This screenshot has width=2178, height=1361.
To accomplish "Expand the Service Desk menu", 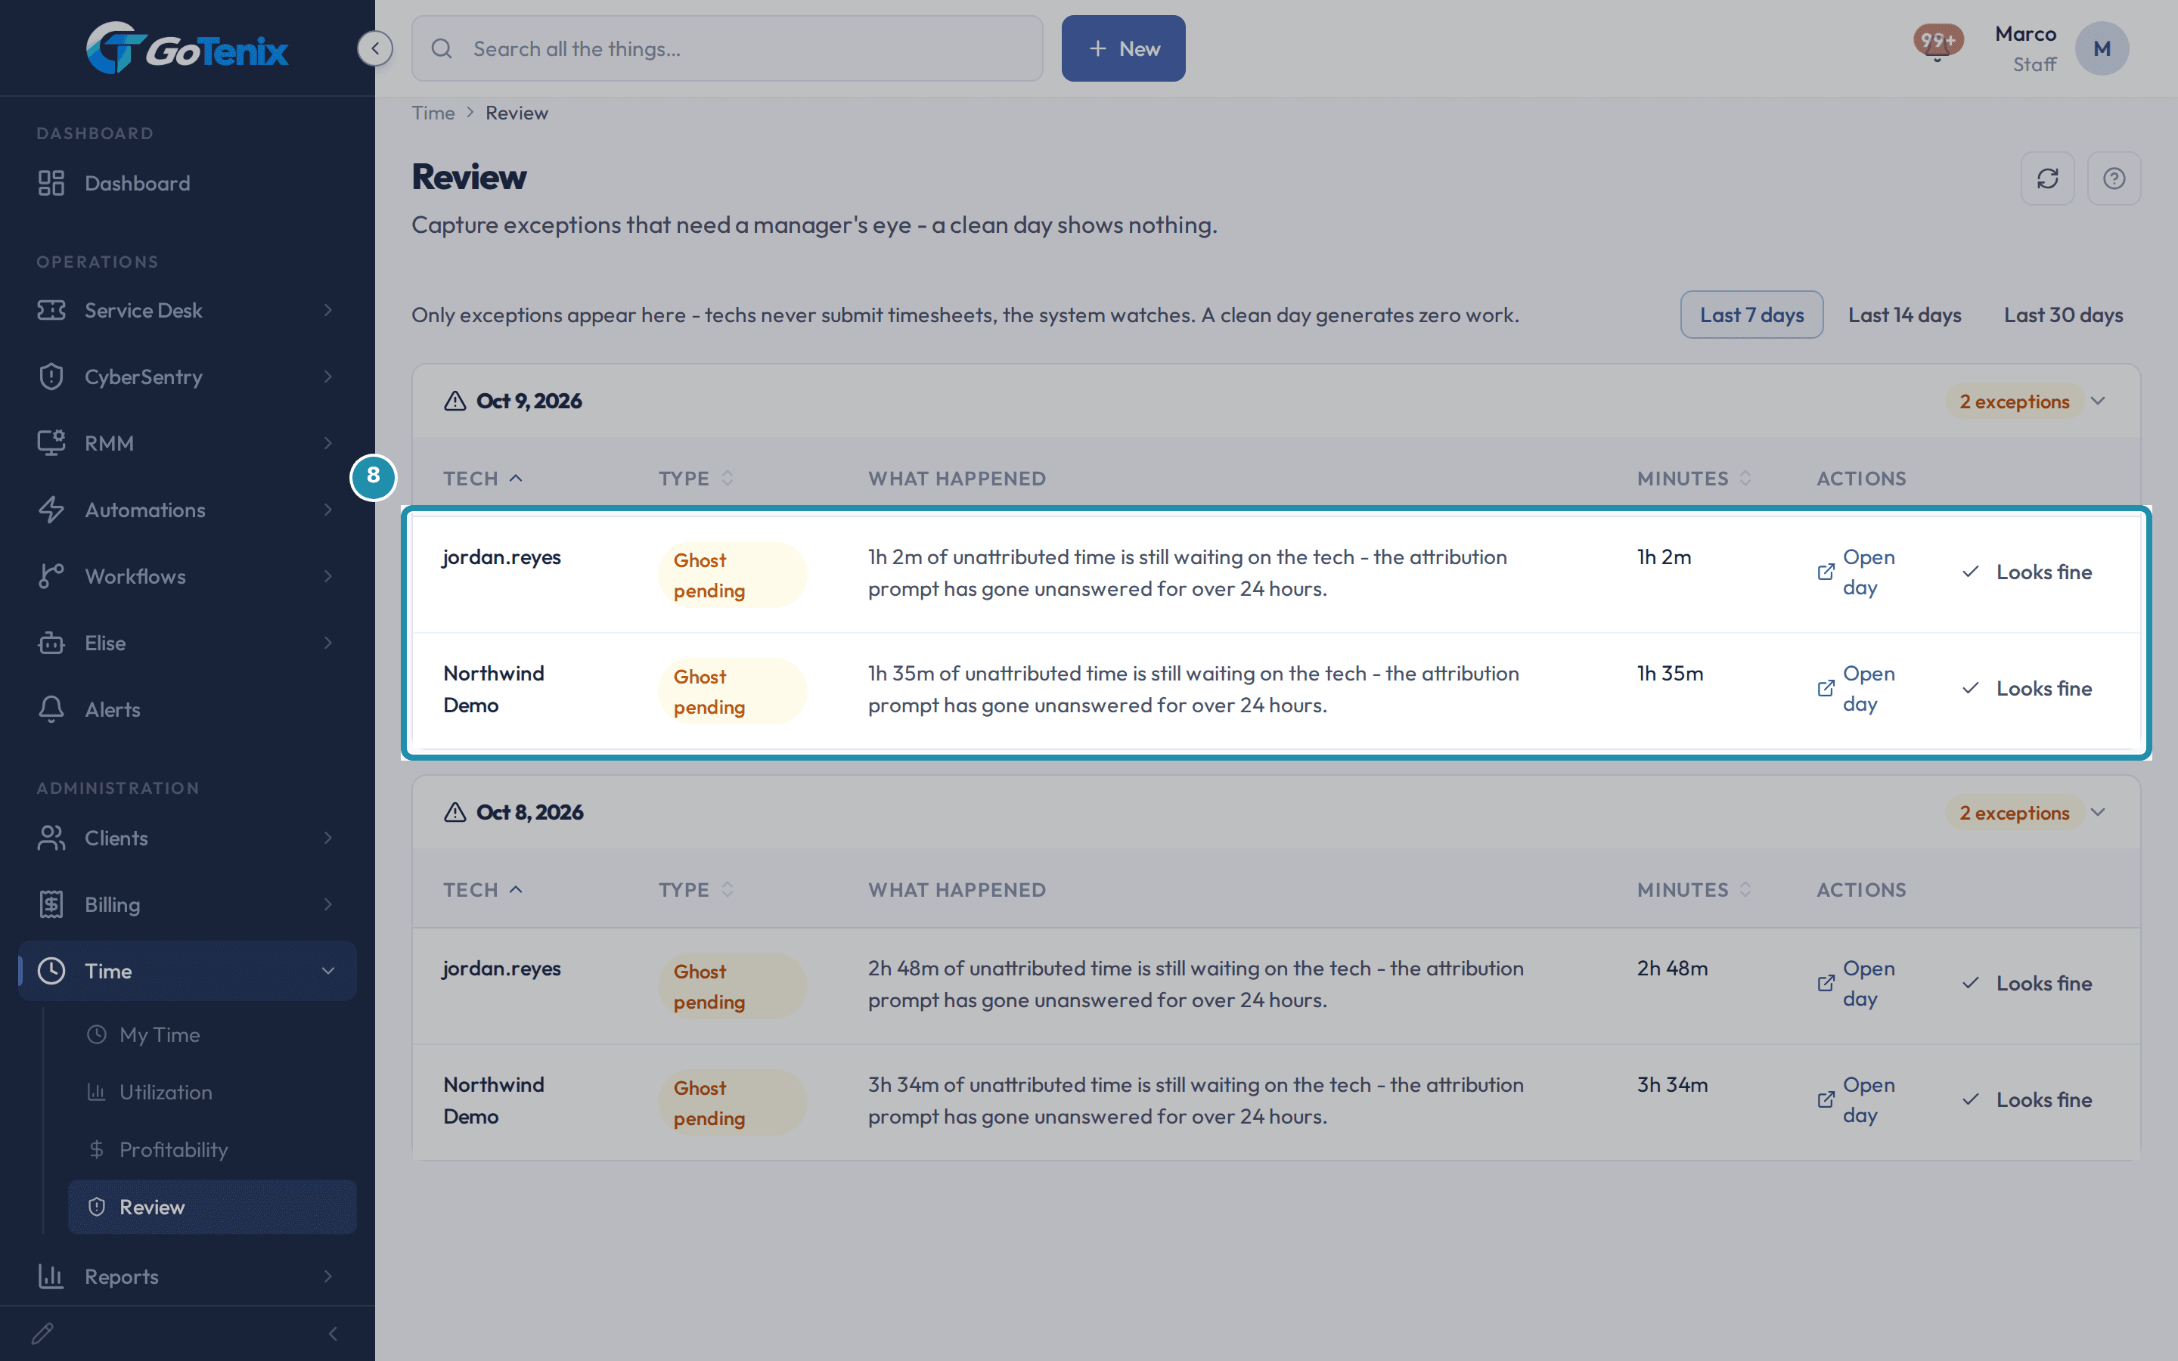I will [188, 311].
